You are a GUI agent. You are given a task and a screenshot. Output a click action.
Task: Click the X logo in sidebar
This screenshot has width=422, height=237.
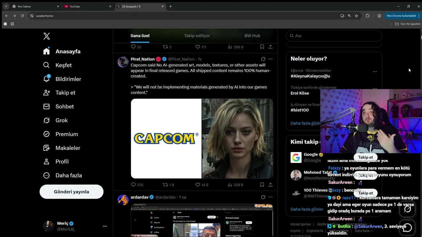click(46, 36)
